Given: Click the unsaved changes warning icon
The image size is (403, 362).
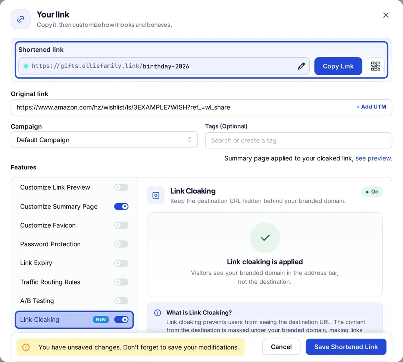Looking at the screenshot, I should (x=26, y=347).
